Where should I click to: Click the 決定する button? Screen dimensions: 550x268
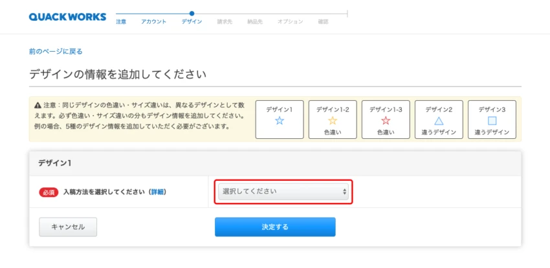click(275, 227)
